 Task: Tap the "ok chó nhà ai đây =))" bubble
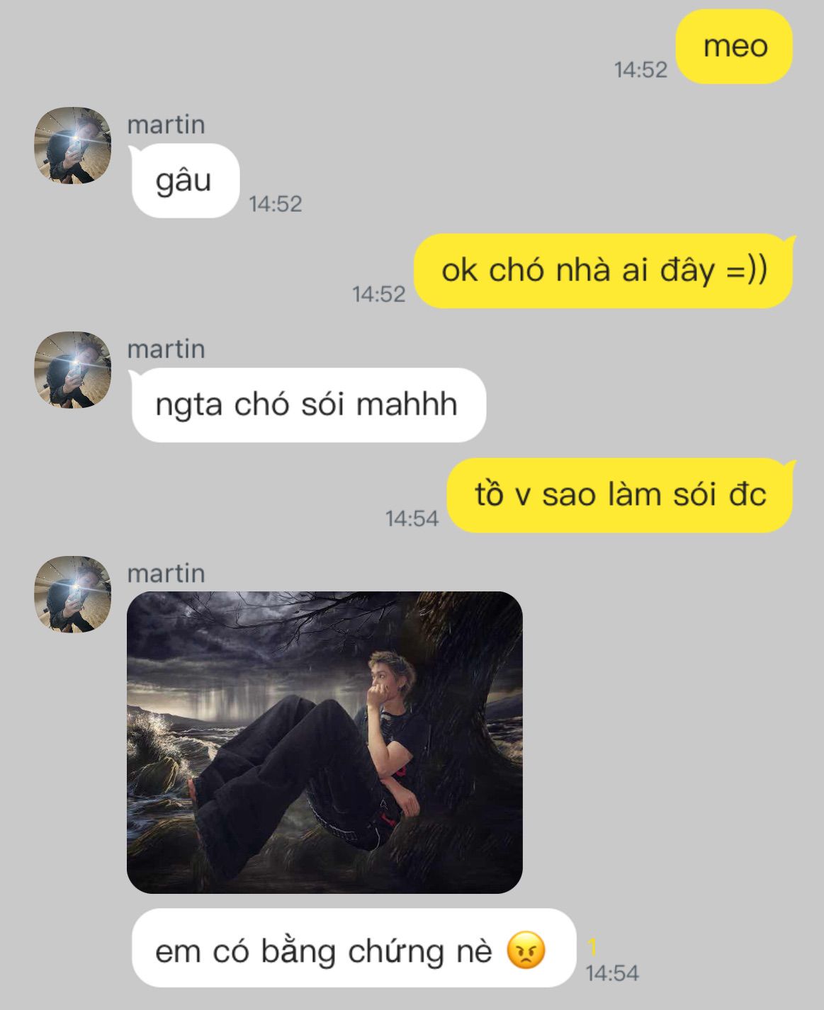[x=604, y=271]
